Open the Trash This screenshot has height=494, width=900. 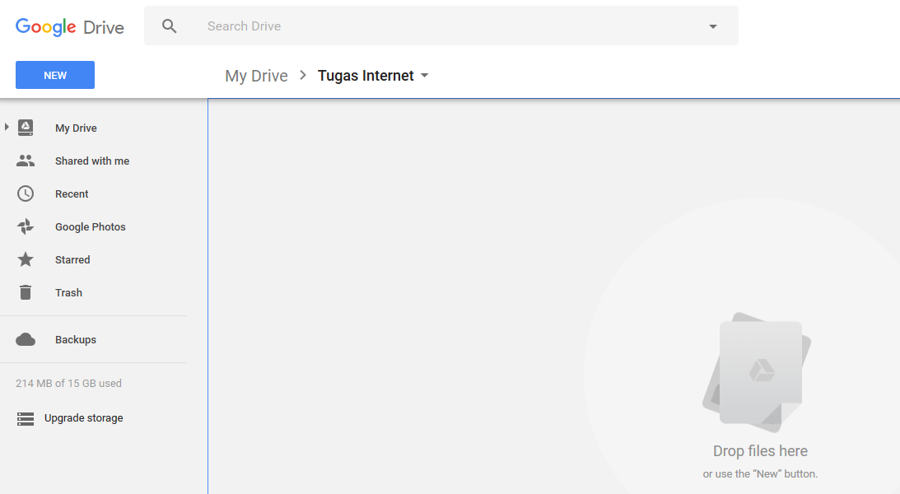[x=68, y=292]
